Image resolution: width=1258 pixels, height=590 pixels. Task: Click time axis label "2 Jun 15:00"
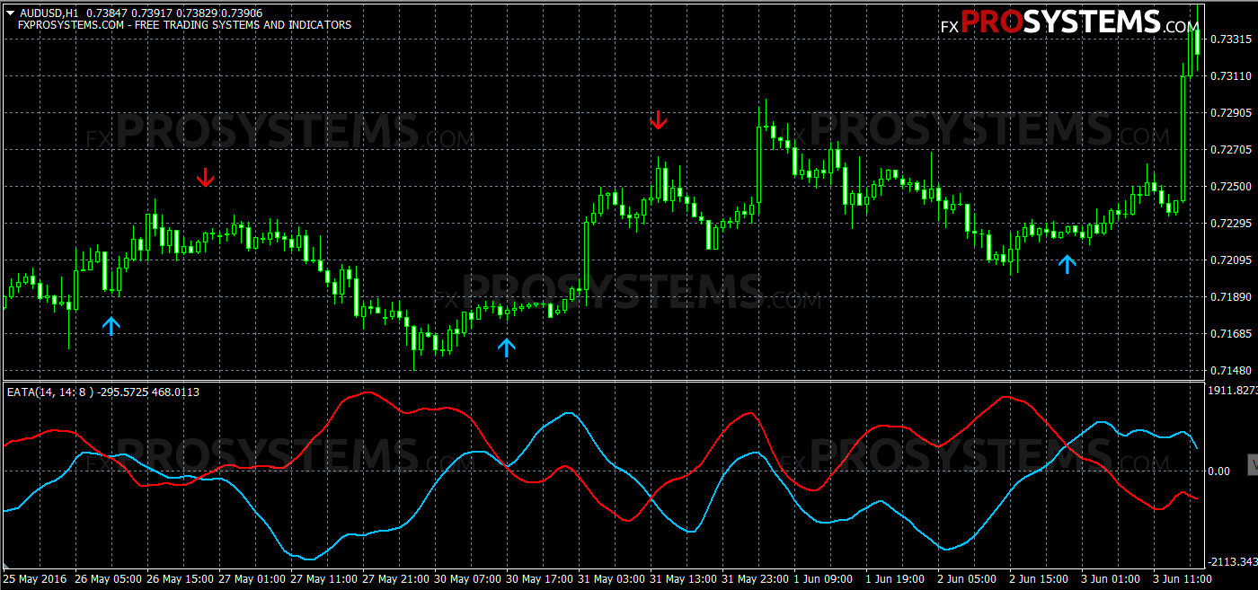(1040, 578)
